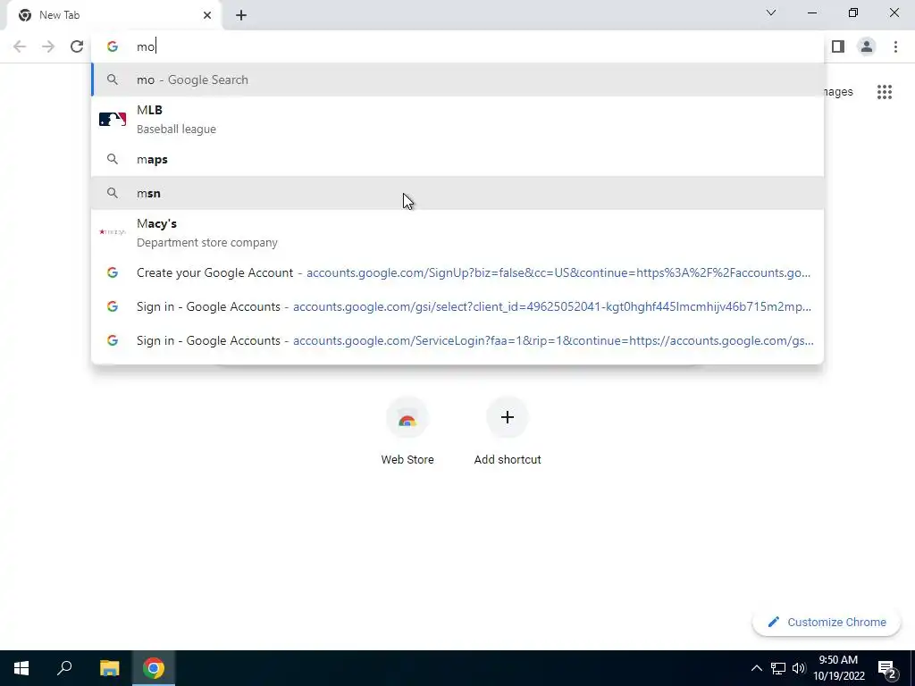Open the notification center icon
The image size is (915, 686).
(x=886, y=668)
